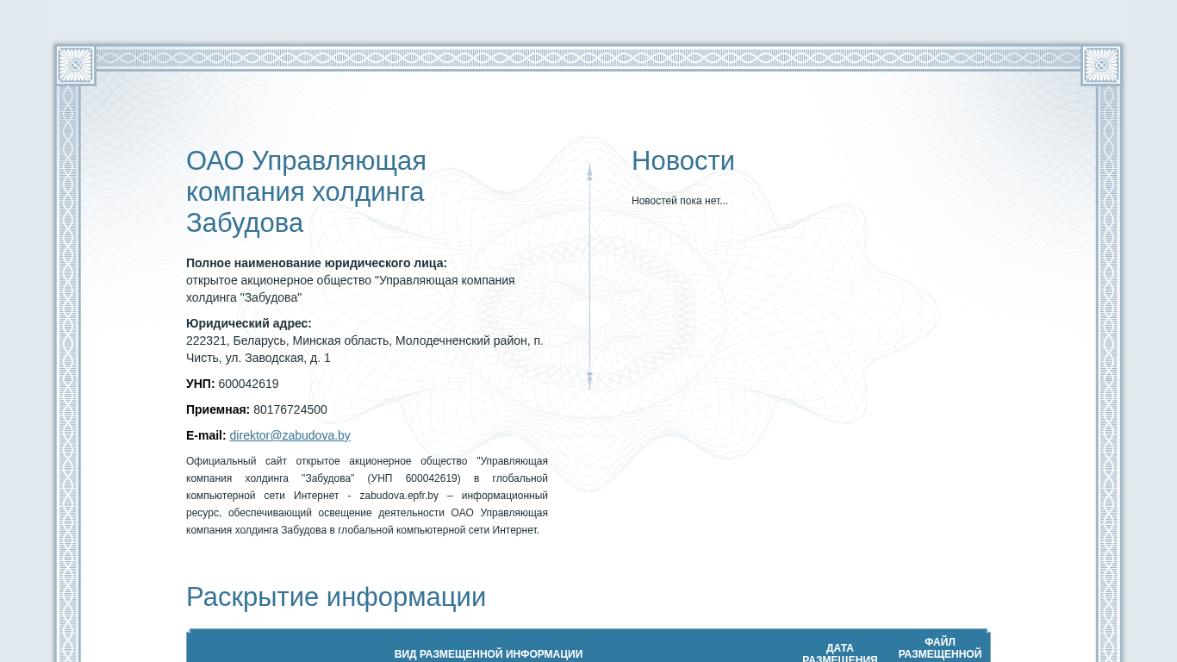Click the Приемная phone number 80176724500
The width and height of the screenshot is (1177, 662).
point(290,409)
